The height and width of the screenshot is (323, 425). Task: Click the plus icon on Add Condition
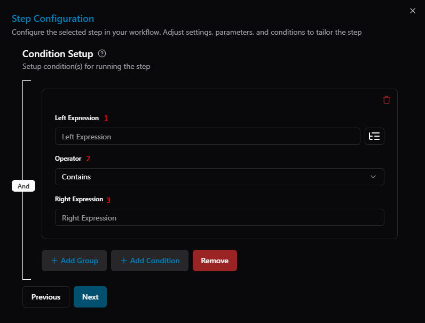pyautogui.click(x=124, y=261)
